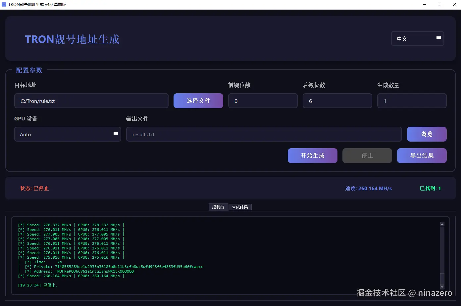Click the 生成数量 label
461x306 pixels.
(388, 85)
